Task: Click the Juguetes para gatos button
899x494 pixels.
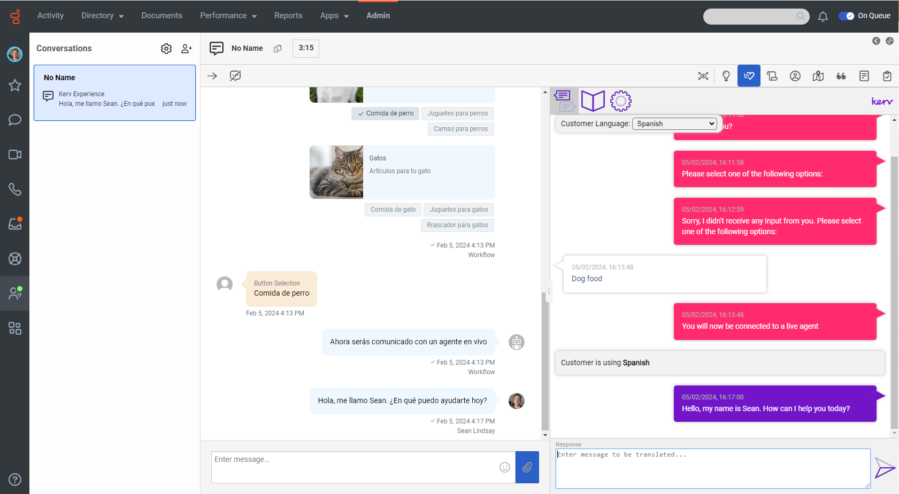Action: pos(458,210)
